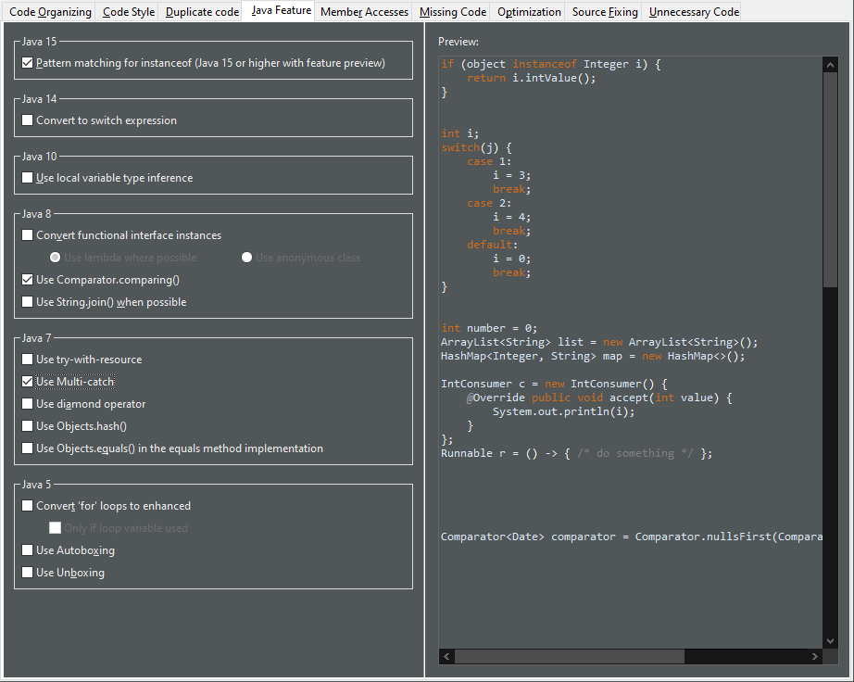The height and width of the screenshot is (682, 854).
Task: Enable Convert to switch expression
Action: 27,120
